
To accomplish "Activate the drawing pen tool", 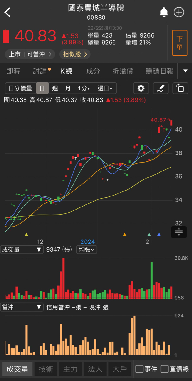I will click(x=161, y=88).
